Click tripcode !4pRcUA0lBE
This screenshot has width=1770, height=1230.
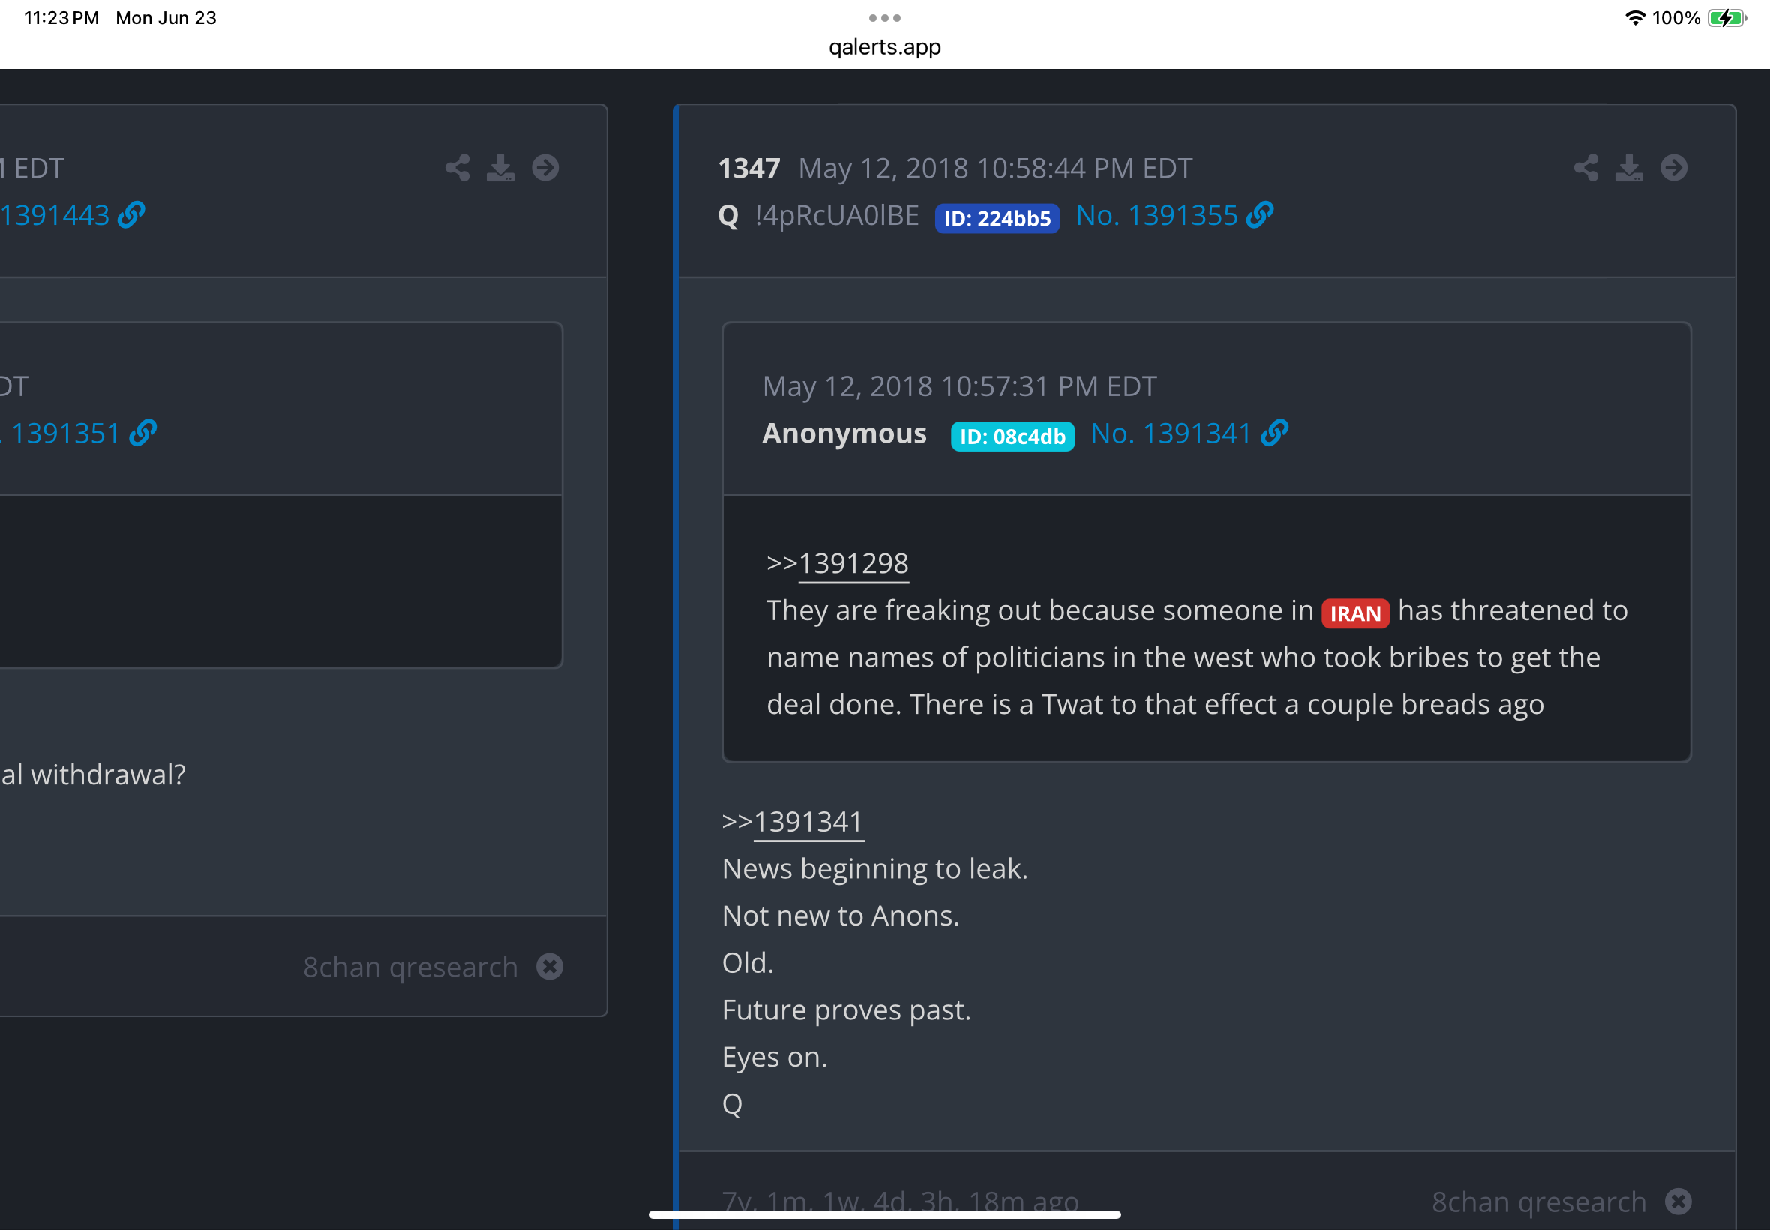click(x=837, y=216)
